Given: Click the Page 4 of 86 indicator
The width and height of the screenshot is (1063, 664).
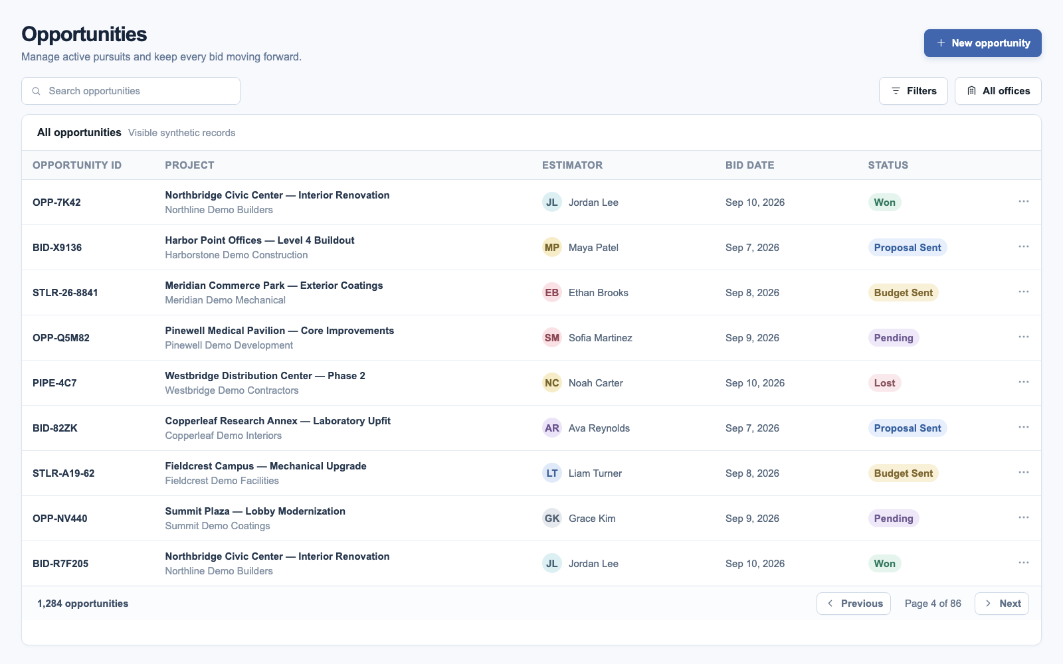Looking at the screenshot, I should point(933,604).
